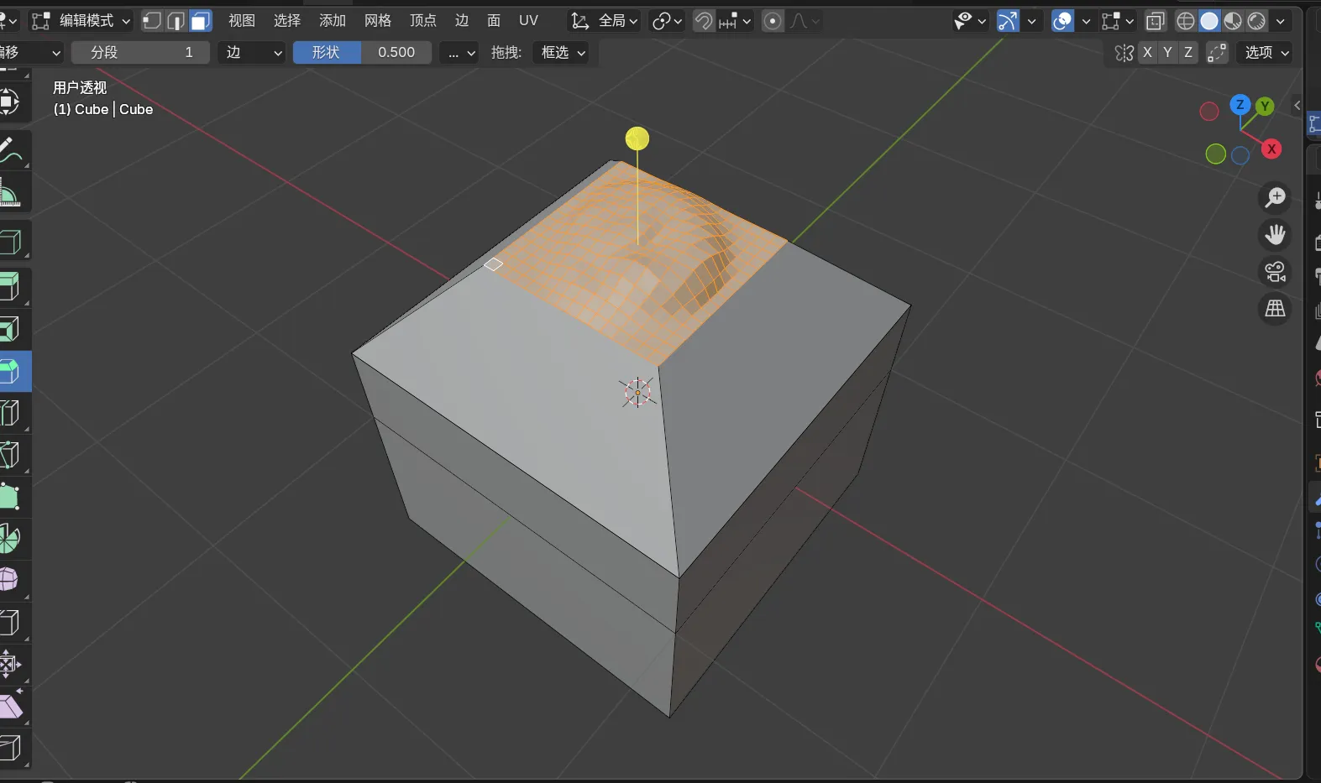
Task: Switch to orthographic/perspective grid icon
Action: coord(1275,309)
